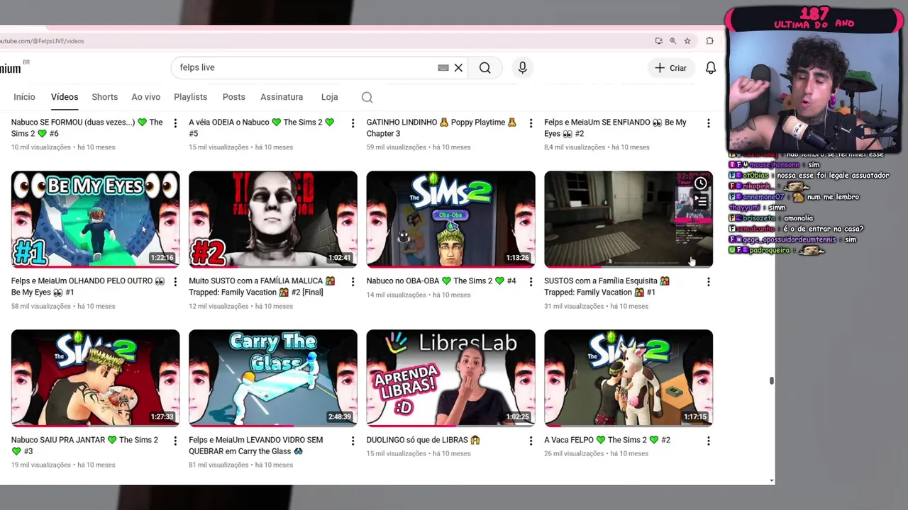The image size is (908, 510).
Task: Start voice search with the microphone icon
Action: point(522,67)
